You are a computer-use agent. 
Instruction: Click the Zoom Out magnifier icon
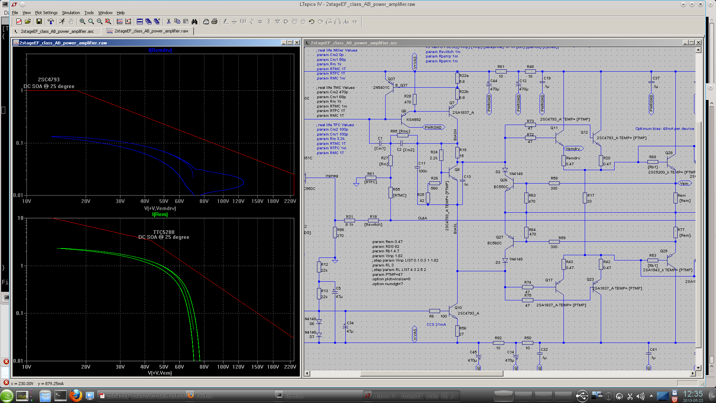tap(100, 22)
